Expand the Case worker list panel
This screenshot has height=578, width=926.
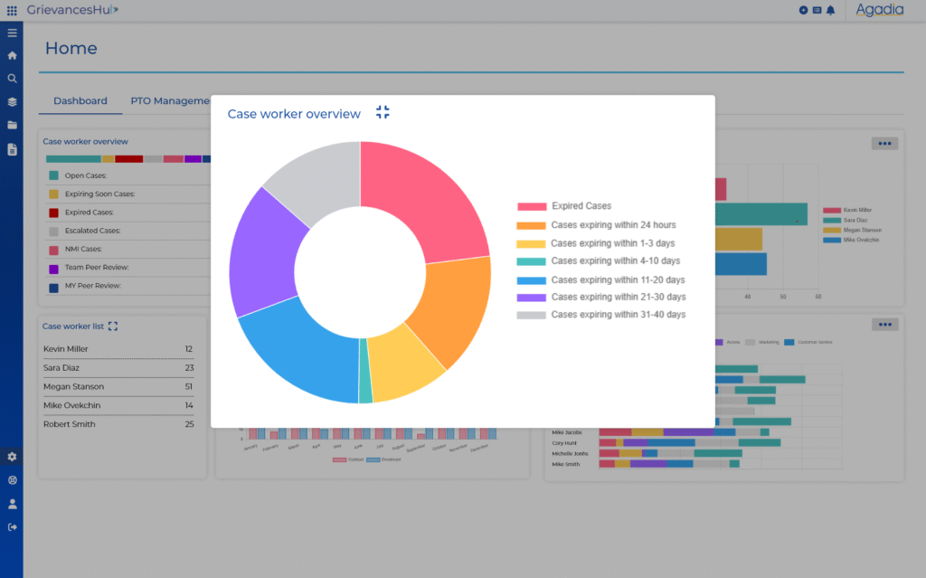point(113,327)
